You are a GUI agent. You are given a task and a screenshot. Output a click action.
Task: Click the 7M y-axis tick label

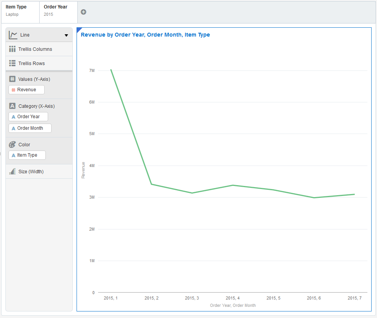(92, 70)
